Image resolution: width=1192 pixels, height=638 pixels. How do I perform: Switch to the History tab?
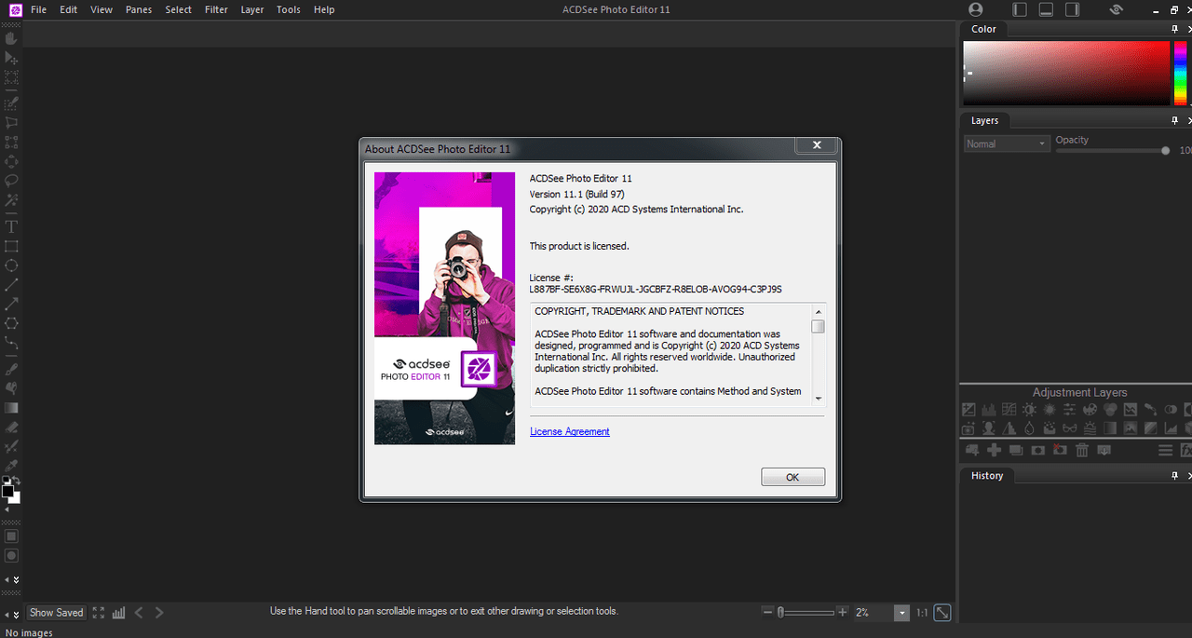point(987,475)
